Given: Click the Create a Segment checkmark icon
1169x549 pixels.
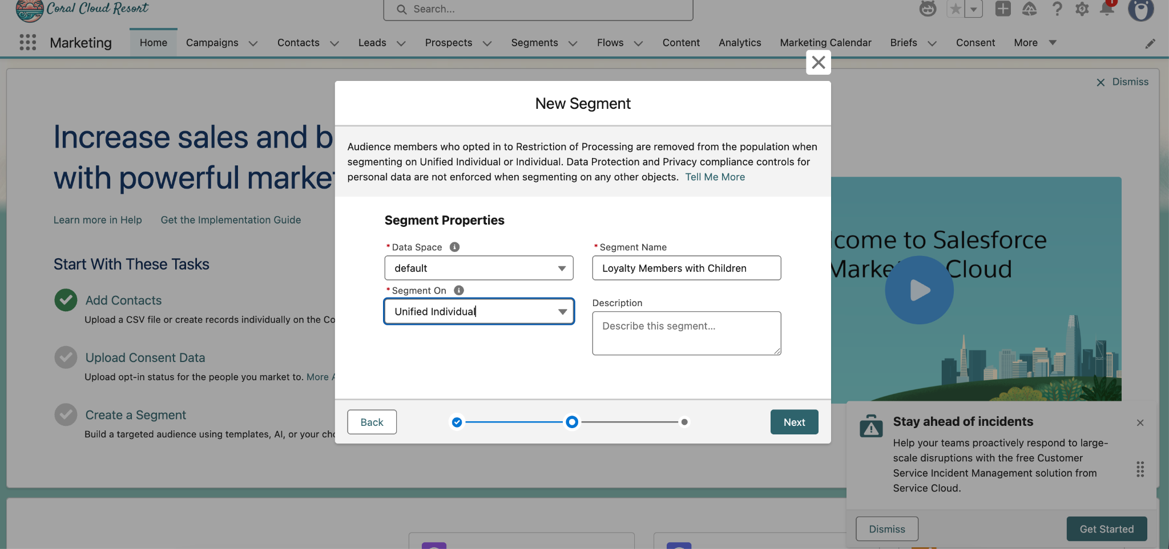Looking at the screenshot, I should pos(66,414).
